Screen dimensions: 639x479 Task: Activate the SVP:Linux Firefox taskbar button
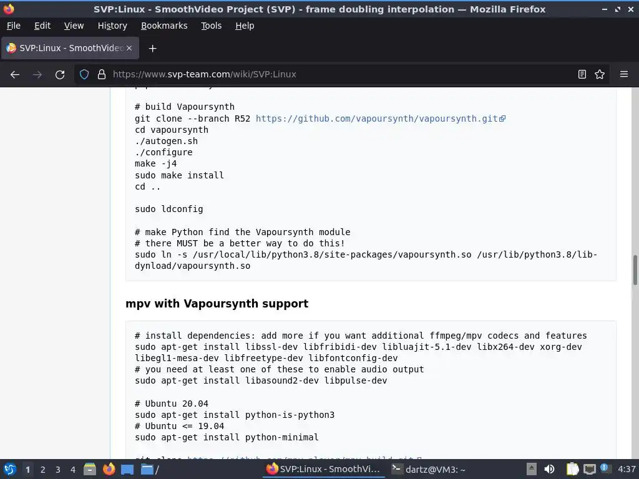click(324, 469)
